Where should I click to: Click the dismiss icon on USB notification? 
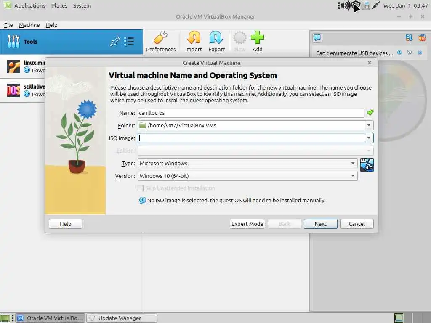click(x=410, y=53)
